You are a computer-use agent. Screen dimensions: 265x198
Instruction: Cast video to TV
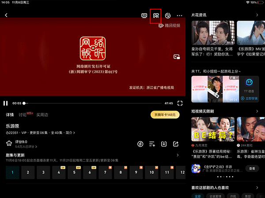144,16
